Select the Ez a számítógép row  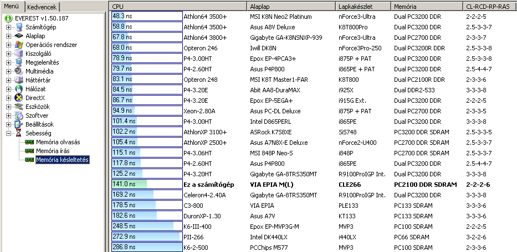tap(314, 185)
